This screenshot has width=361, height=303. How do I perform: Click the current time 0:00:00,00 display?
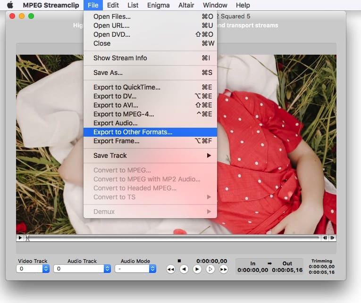212,261
